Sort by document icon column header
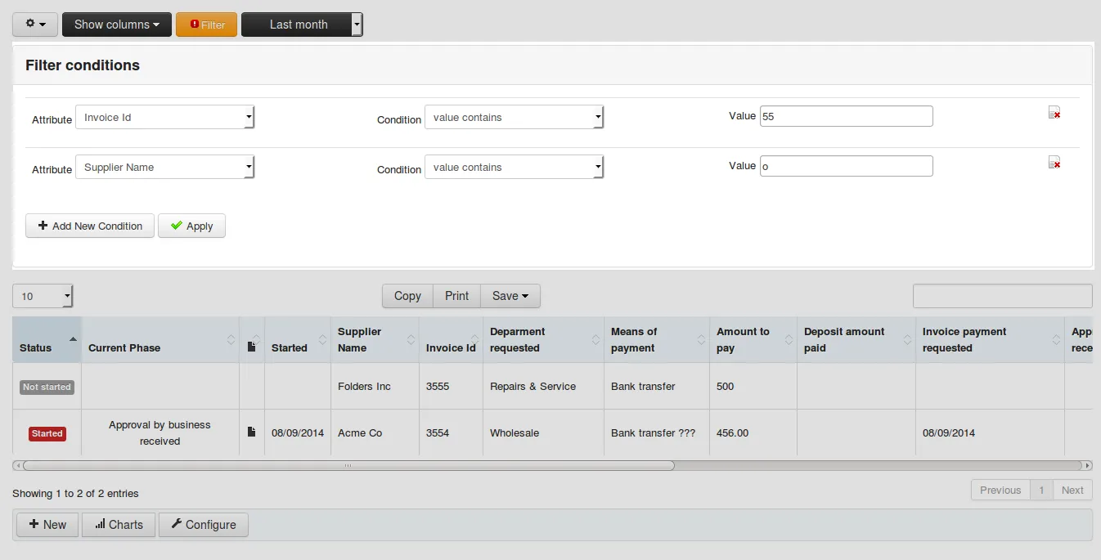1101x560 pixels. coord(252,340)
